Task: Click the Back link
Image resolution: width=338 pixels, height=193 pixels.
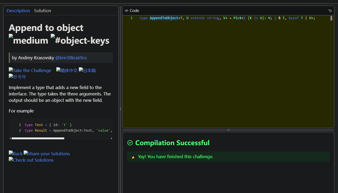Action: (16, 153)
